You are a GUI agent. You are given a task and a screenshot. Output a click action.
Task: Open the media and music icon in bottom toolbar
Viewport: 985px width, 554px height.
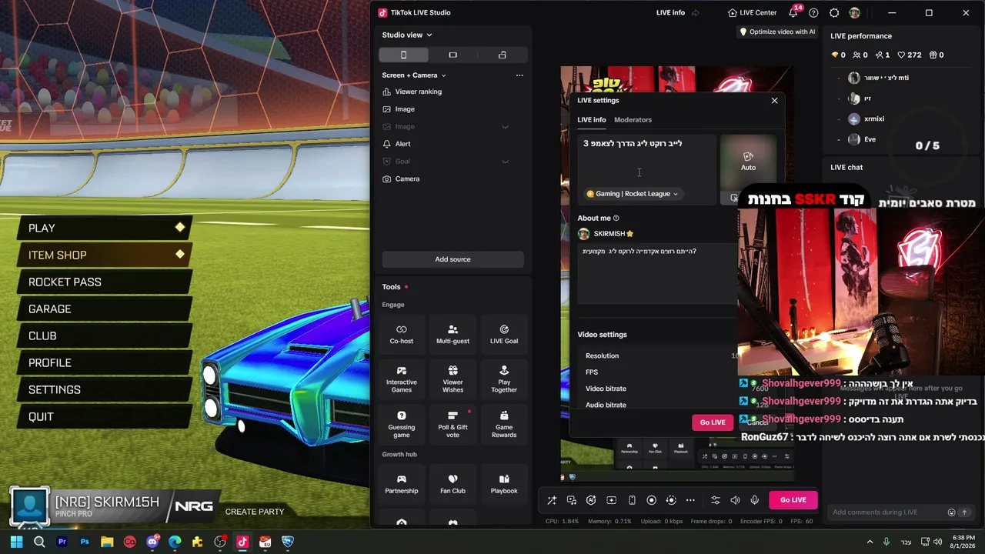coord(572,500)
